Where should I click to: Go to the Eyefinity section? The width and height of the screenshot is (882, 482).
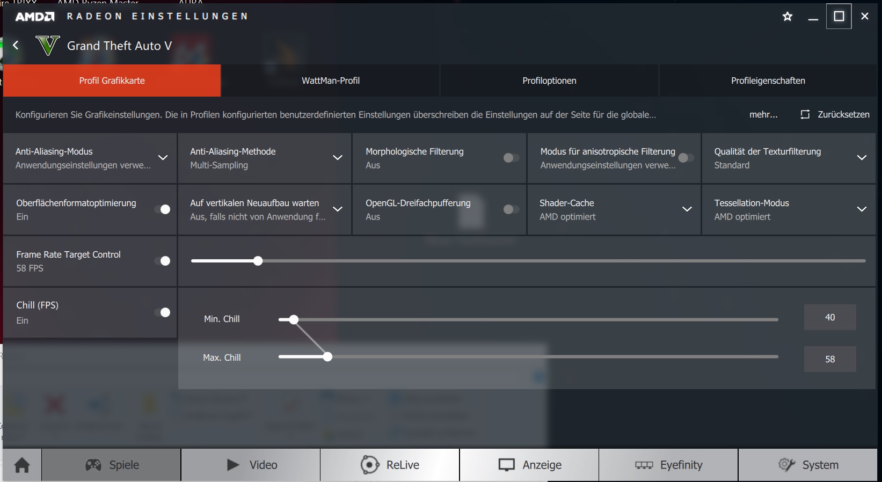pos(668,465)
